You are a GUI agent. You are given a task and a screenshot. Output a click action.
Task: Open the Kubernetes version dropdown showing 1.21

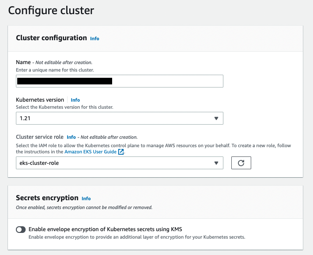pos(120,118)
